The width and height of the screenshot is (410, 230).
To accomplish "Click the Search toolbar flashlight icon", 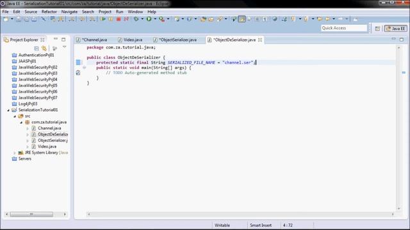I will tap(220, 19).
